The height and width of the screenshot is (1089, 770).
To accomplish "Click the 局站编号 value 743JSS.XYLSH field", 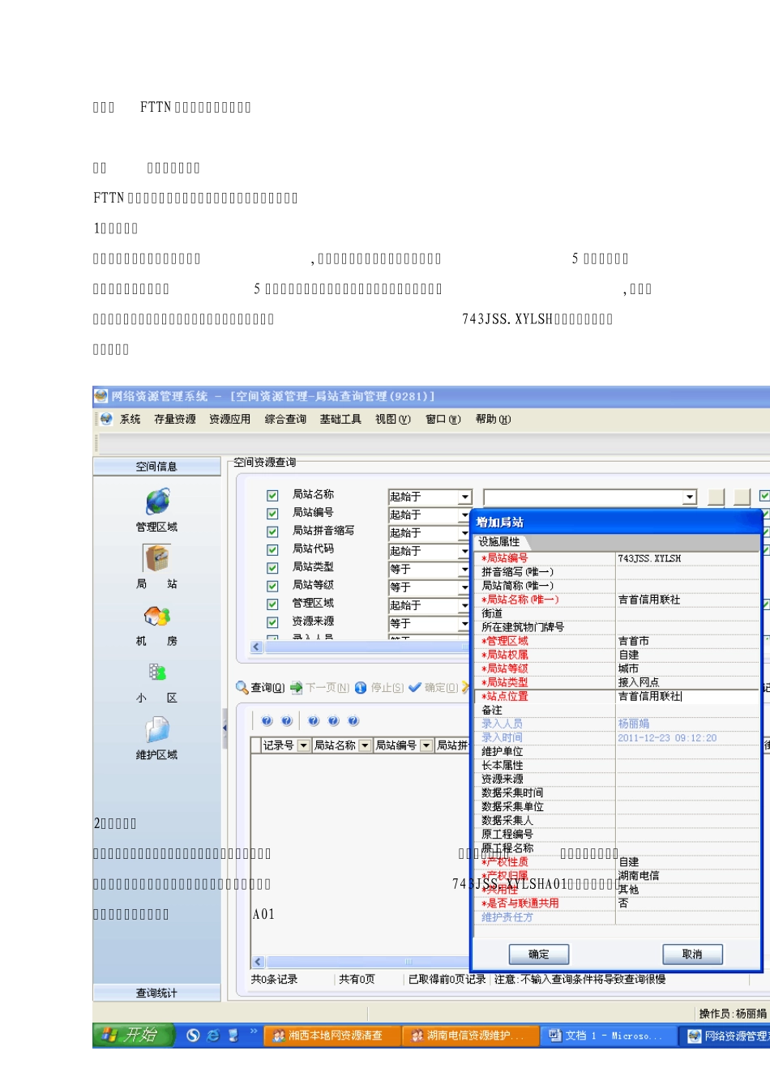I will [x=687, y=558].
